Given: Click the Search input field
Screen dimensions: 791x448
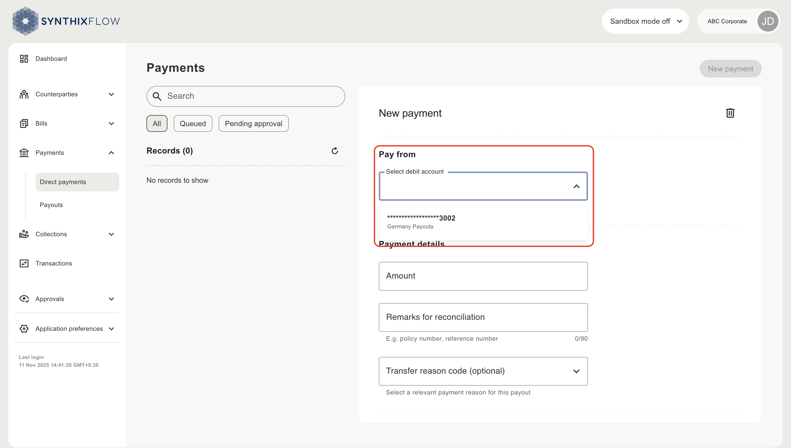Looking at the screenshot, I should 246,96.
